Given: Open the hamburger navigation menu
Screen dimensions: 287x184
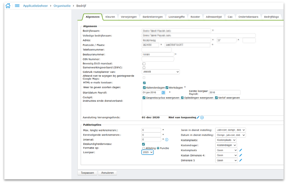Looking at the screenshot, I should coord(17,6).
